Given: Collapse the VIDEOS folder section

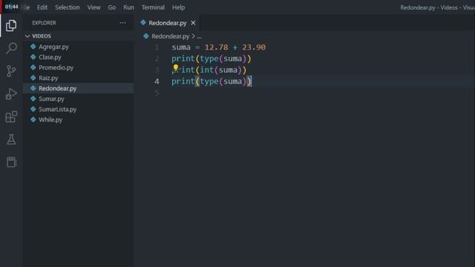Looking at the screenshot, I should pyautogui.click(x=79, y=36).
